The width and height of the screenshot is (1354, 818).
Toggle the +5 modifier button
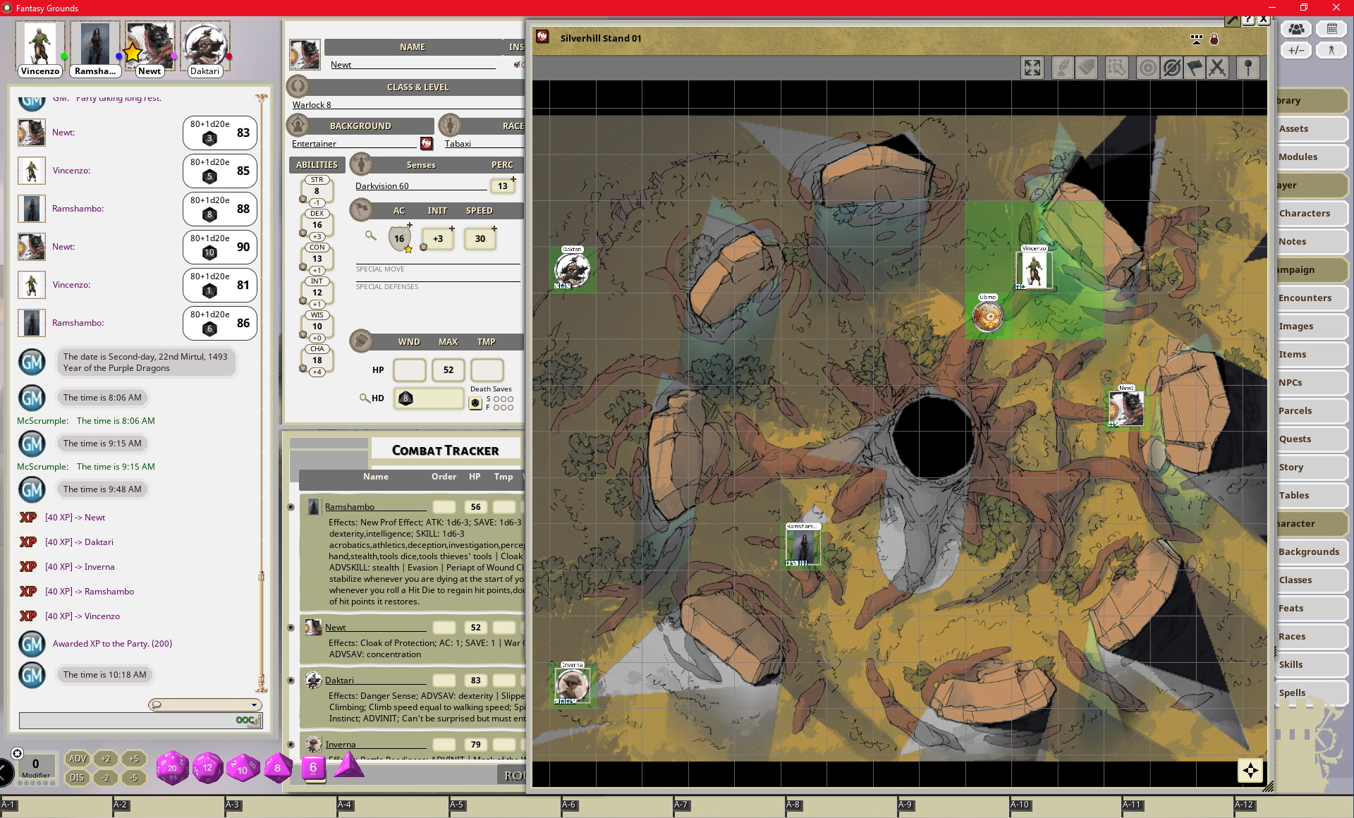[x=134, y=759]
